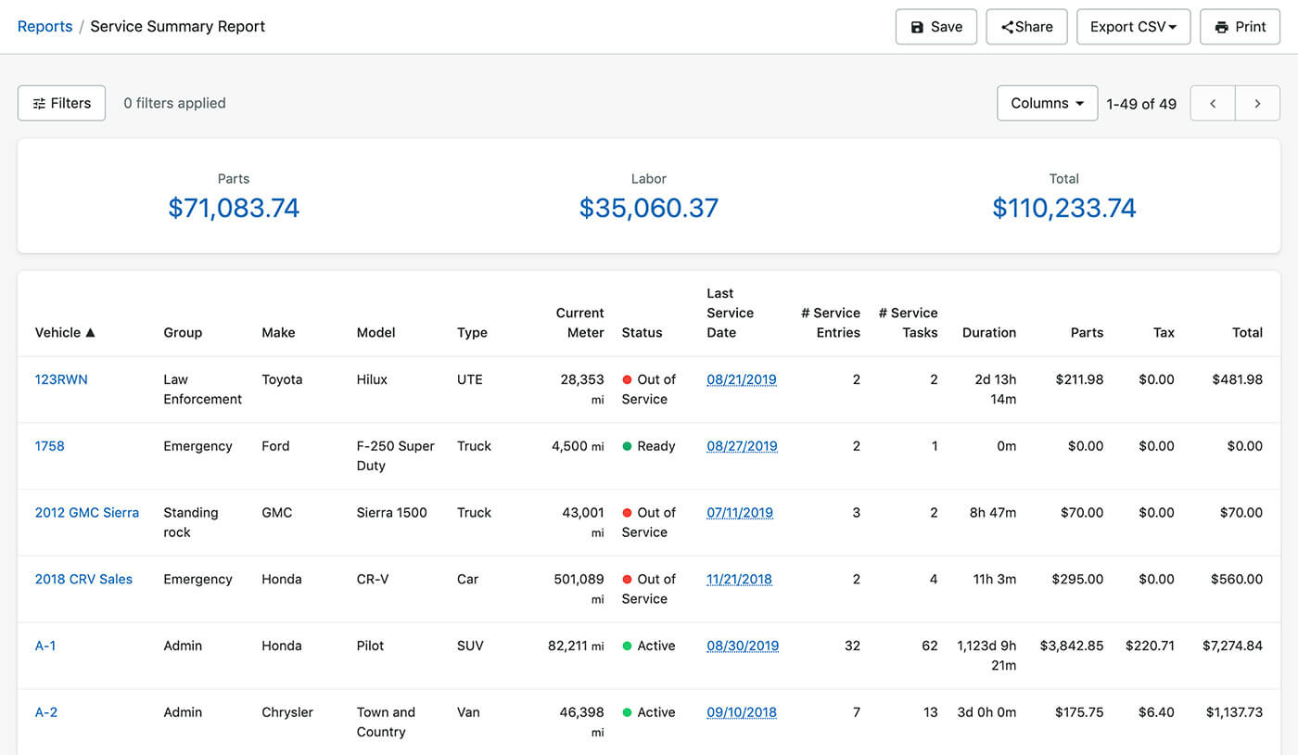Open the 2012 GMC Sierra vehicle
Screen dimensions: 1298x755
pyautogui.click(x=87, y=512)
